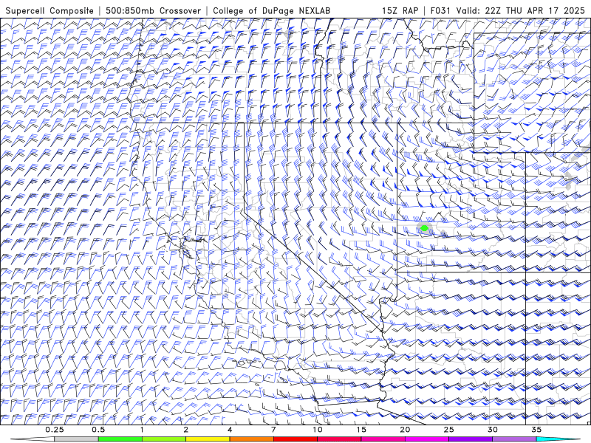591x443 pixels.
Task: Click the magenta color bar segment 20–25
Action: tap(427, 439)
